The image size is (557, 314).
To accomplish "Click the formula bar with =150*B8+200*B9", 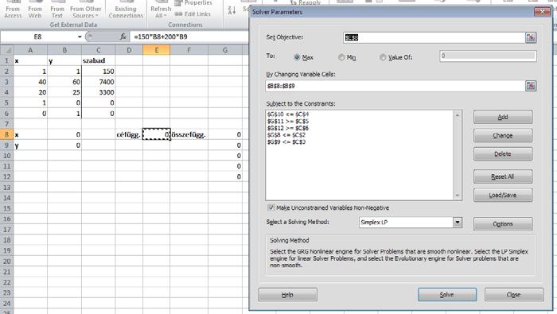I will coord(190,37).
